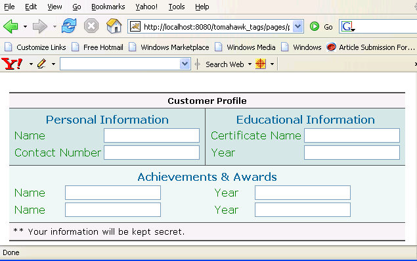Open the target icon dropdown arrow
The height and width of the screenshot is (261, 417).
(x=272, y=64)
